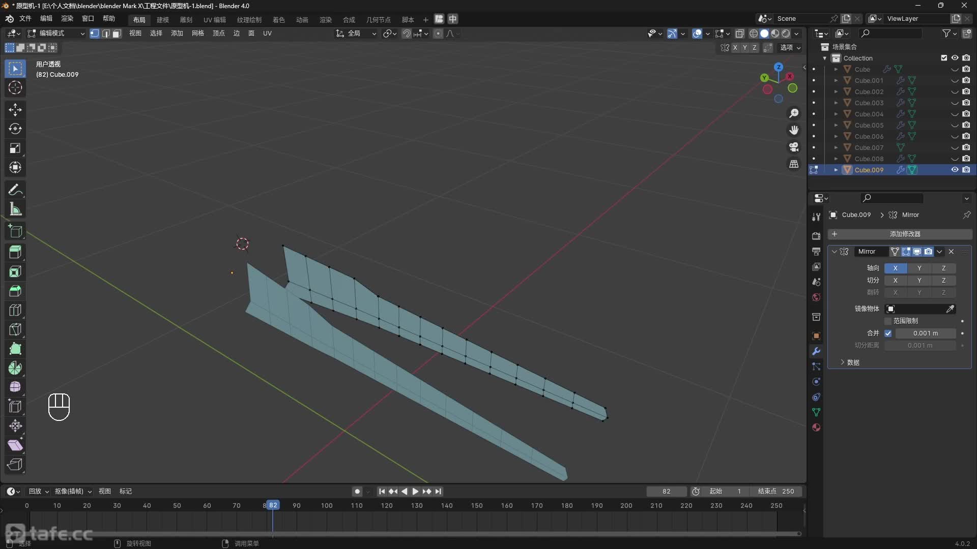
Task: Switch to the UV Editing workspace tab
Action: coord(215,20)
